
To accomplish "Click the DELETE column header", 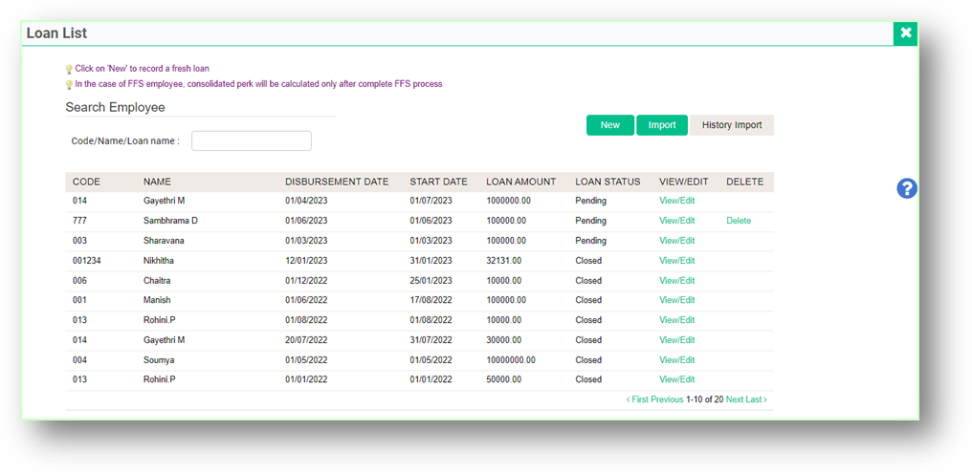I will click(744, 182).
